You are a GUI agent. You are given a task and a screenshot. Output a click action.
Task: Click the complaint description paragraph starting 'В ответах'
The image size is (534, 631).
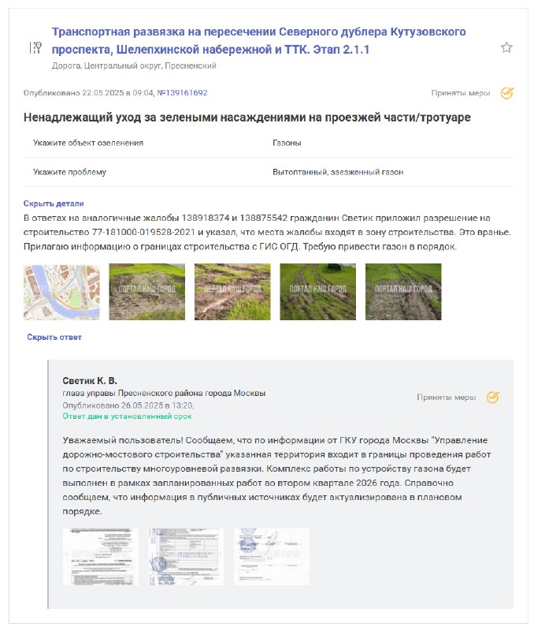coord(267,232)
